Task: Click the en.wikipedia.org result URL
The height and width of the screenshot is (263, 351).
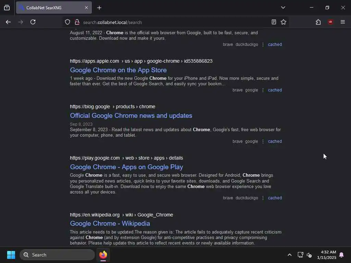Action: pyautogui.click(x=121, y=215)
